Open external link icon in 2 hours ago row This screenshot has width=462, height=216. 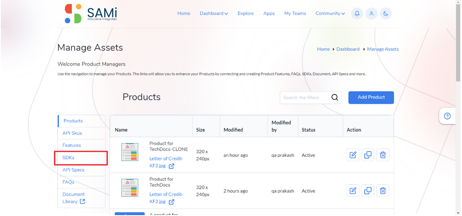click(x=172, y=202)
